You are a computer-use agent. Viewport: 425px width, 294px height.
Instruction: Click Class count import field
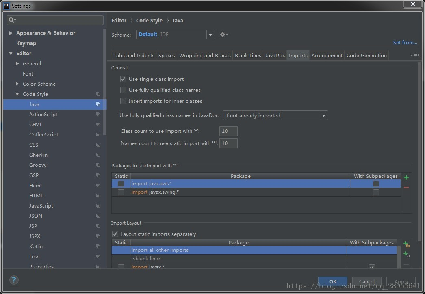[x=228, y=131]
